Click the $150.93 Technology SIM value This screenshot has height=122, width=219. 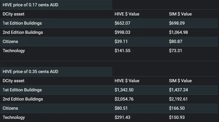click(x=177, y=117)
